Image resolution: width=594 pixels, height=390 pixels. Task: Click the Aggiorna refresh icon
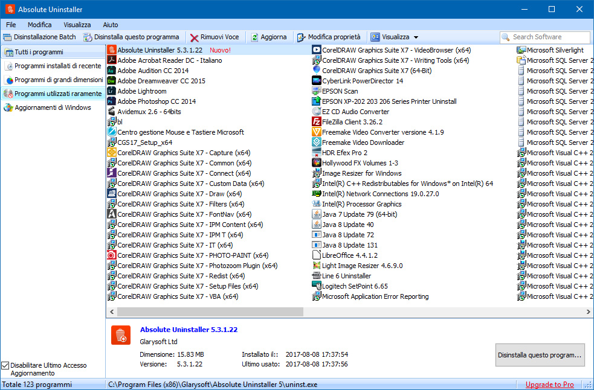255,37
